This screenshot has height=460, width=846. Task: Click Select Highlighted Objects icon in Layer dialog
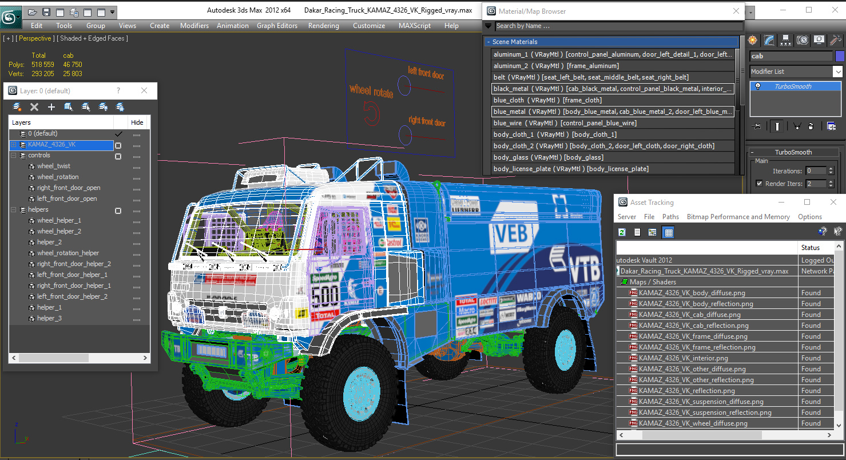click(69, 107)
